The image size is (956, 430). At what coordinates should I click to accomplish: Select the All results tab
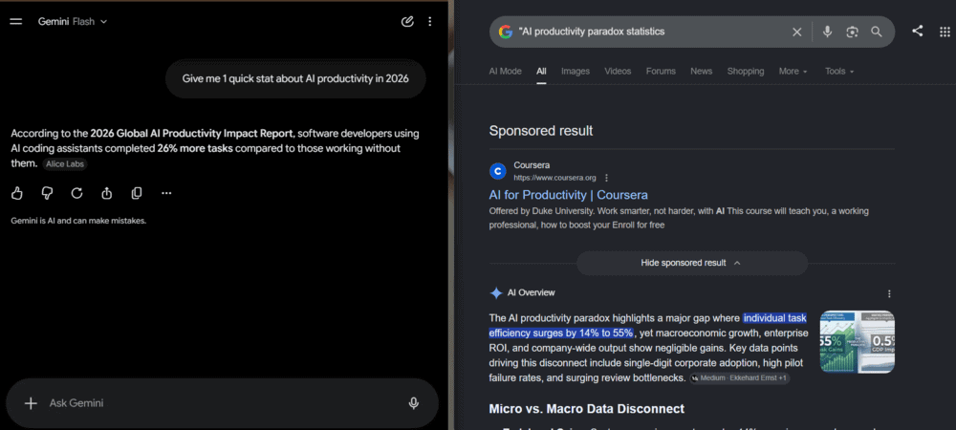(541, 72)
